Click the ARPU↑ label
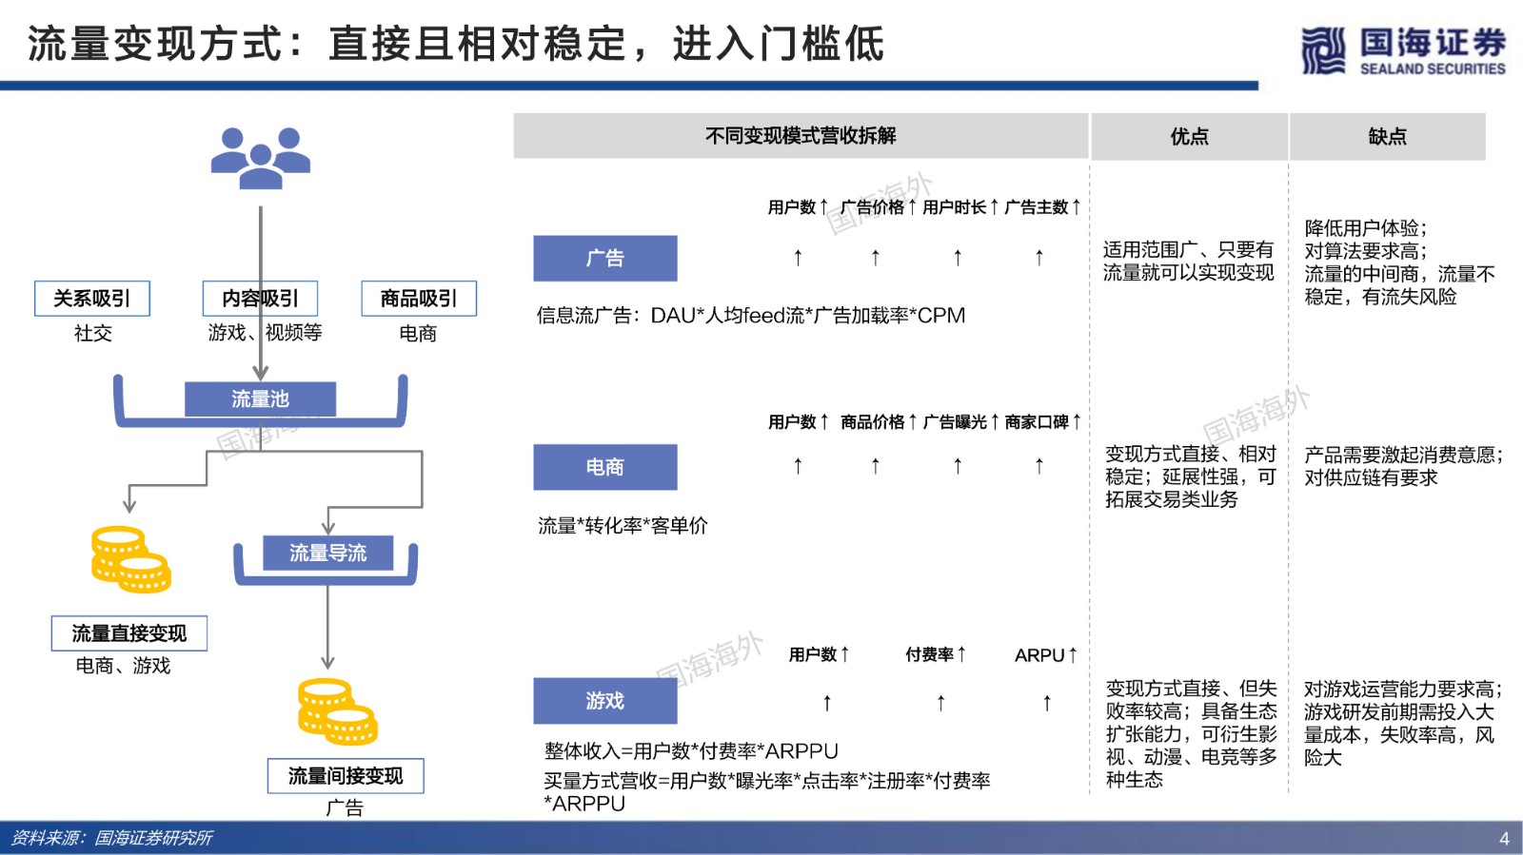This screenshot has height=855, width=1523. pos(1046,655)
